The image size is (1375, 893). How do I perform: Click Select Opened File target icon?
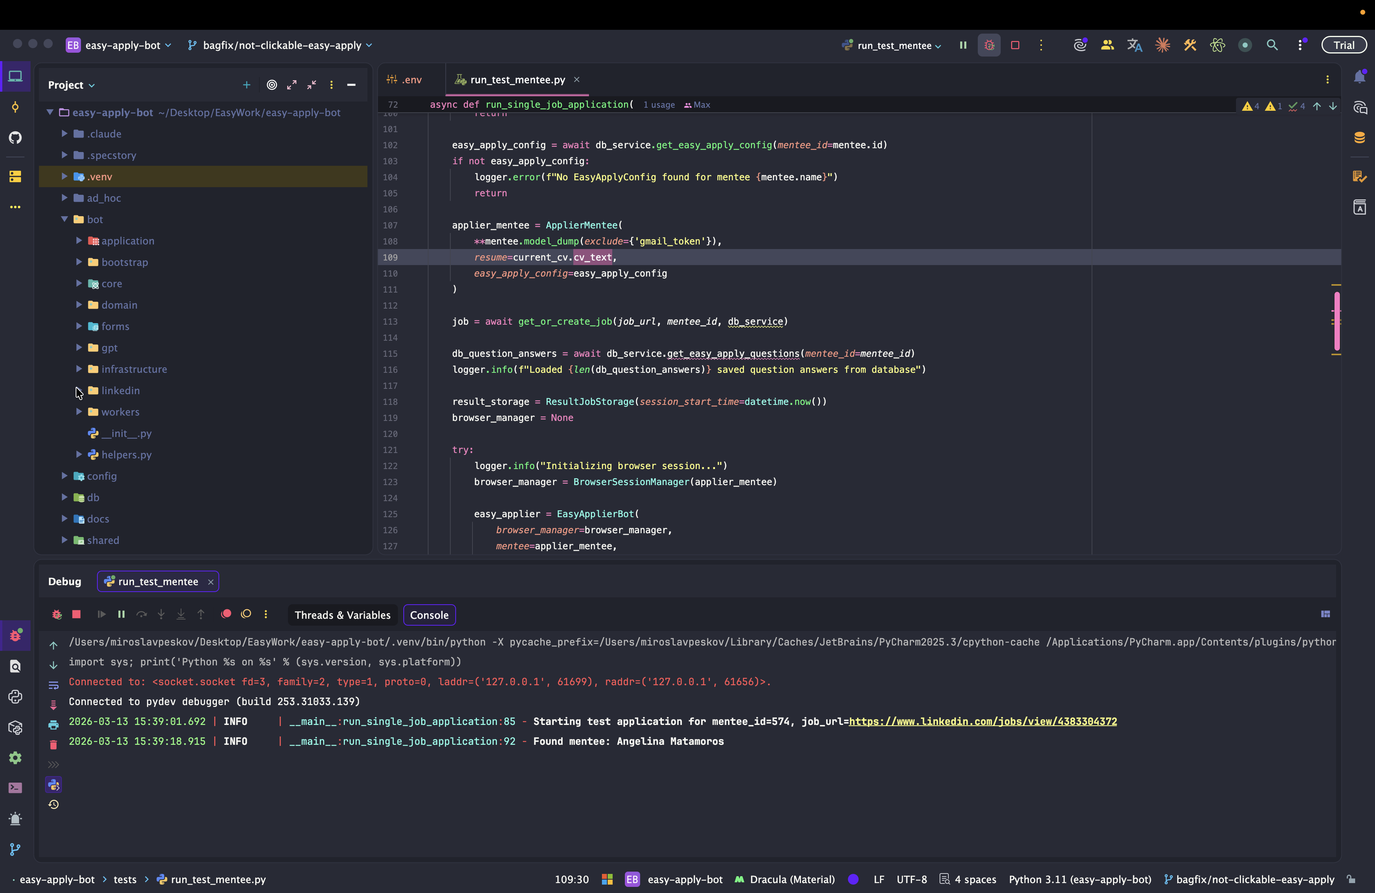tap(272, 85)
